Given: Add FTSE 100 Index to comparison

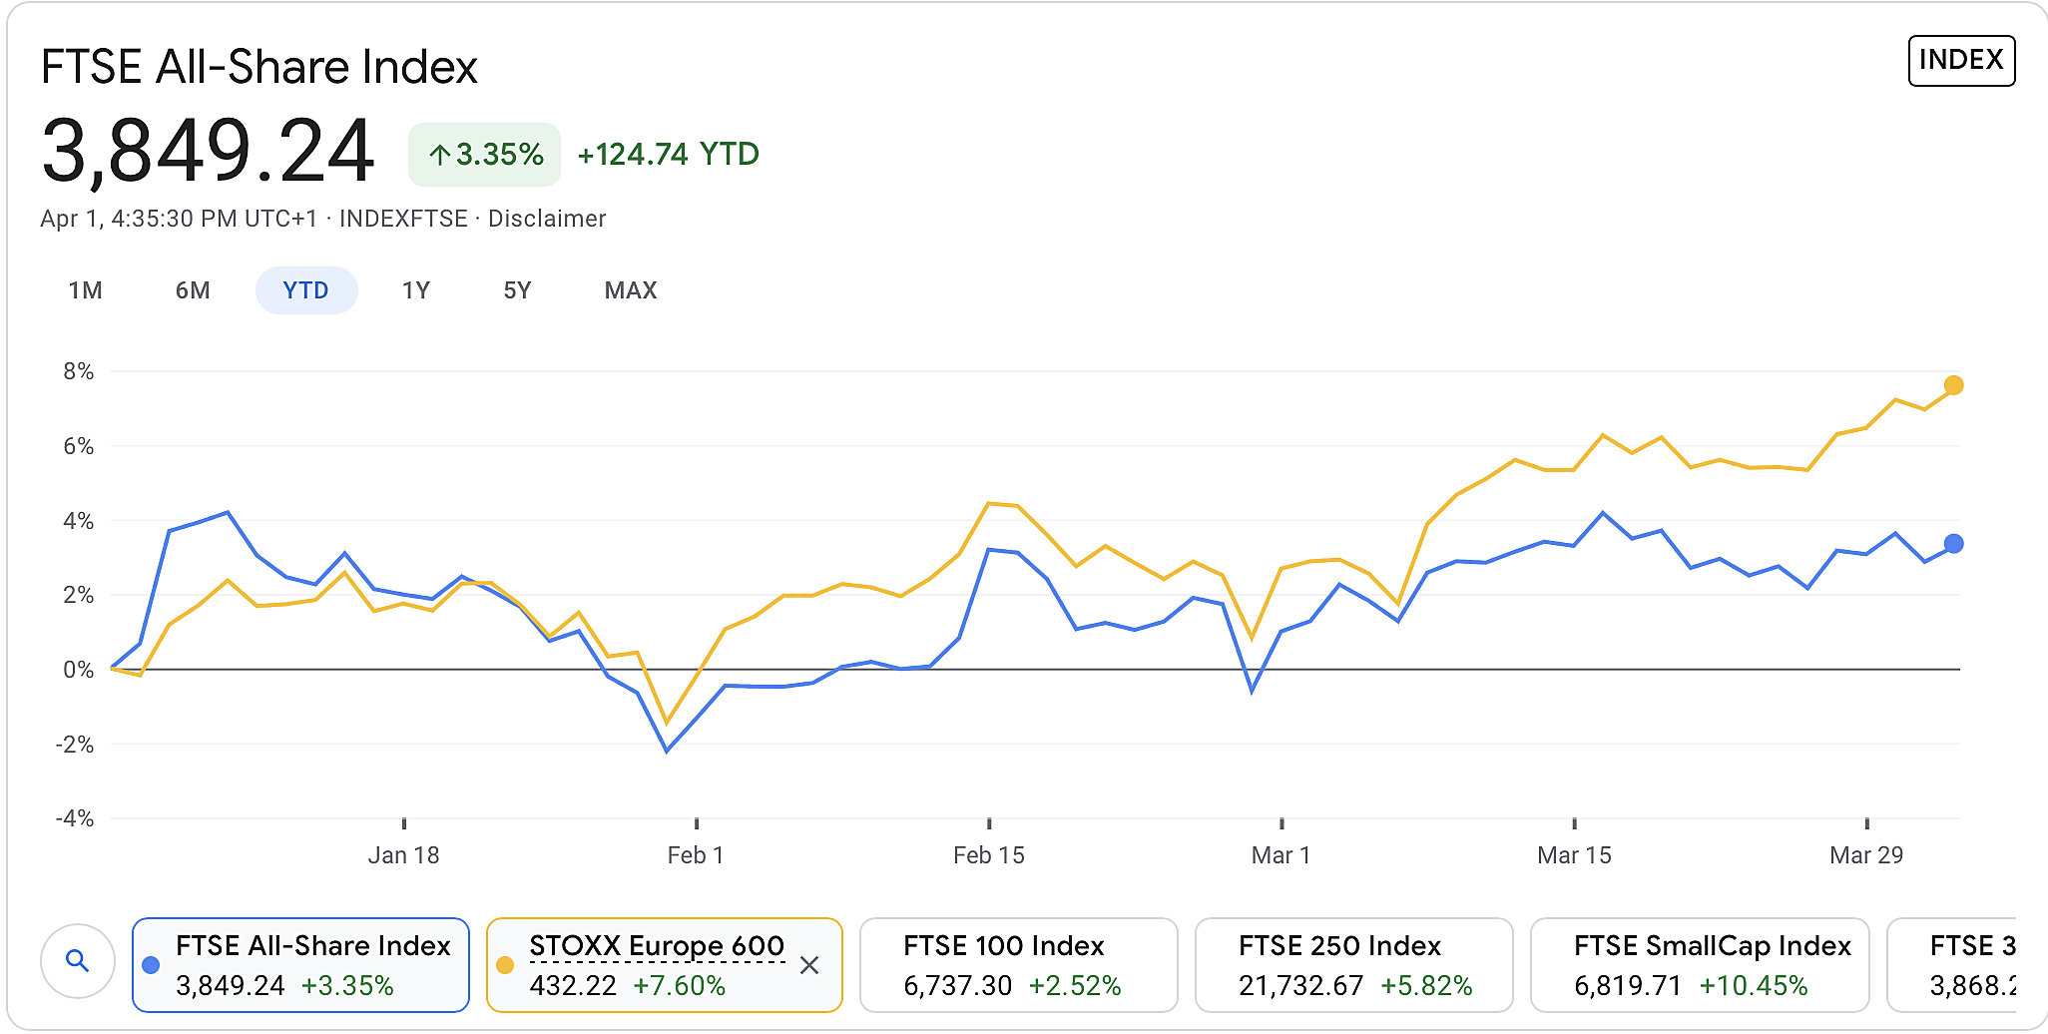Looking at the screenshot, I should click(1019, 965).
